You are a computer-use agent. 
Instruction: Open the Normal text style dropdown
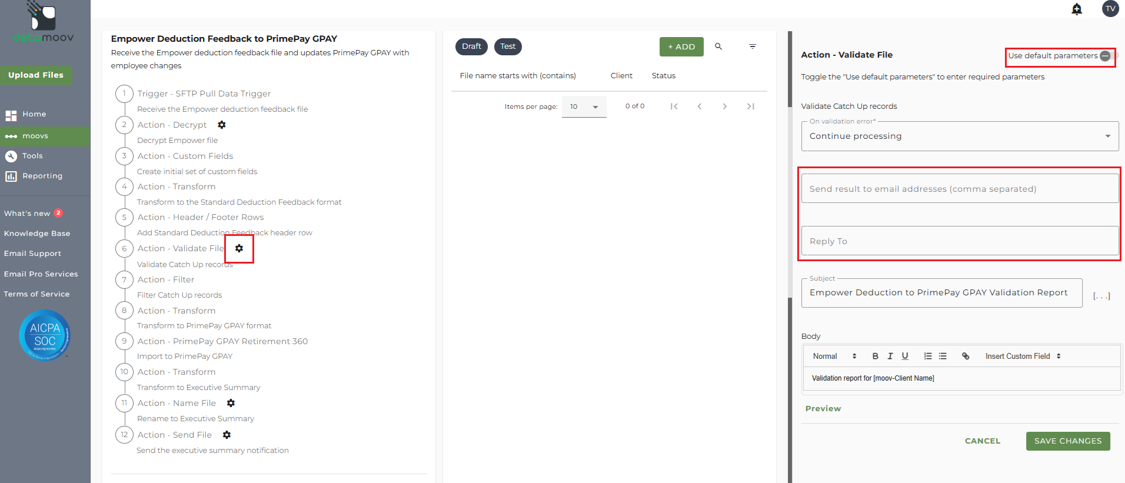(834, 356)
